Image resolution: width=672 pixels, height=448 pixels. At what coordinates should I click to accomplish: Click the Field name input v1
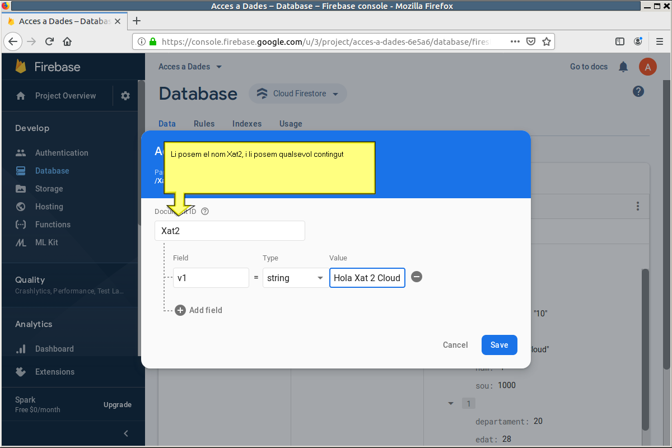[x=211, y=278]
